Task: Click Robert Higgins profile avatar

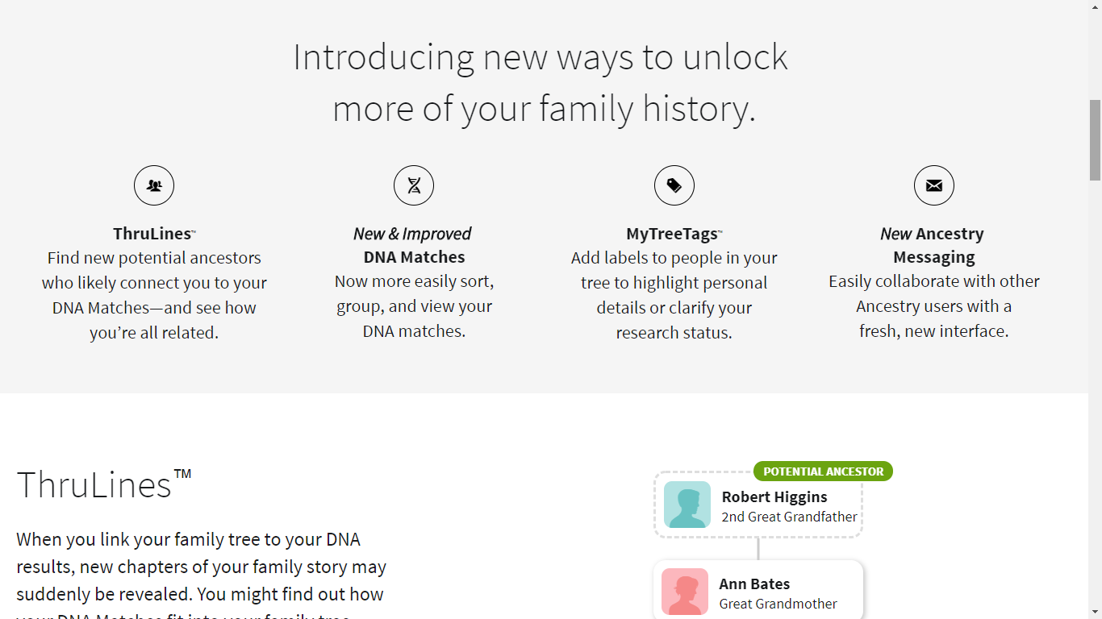Action: [x=686, y=504]
